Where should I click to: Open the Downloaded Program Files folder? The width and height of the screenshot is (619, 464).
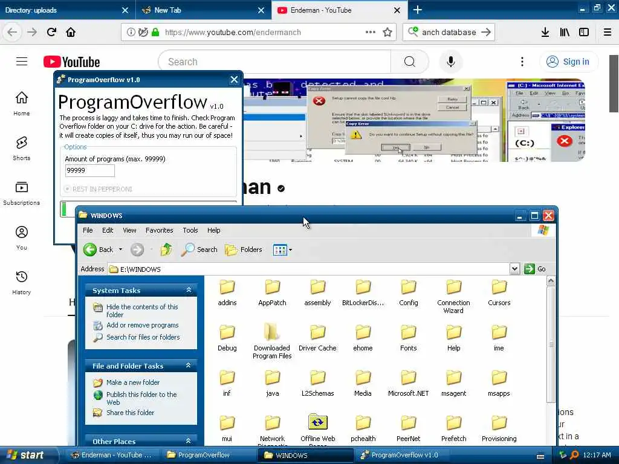(272, 341)
